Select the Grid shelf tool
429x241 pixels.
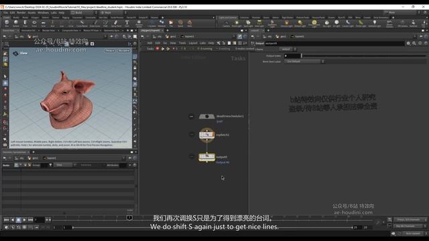pyautogui.click(x=43, y=23)
